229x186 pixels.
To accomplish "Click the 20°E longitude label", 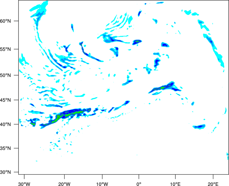I will 213,184.
